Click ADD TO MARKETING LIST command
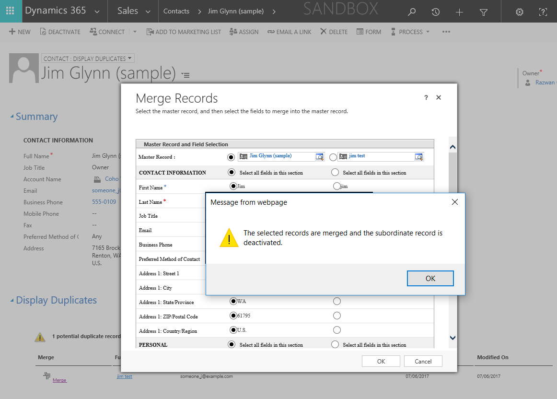This screenshot has width=557, height=399. tap(183, 32)
